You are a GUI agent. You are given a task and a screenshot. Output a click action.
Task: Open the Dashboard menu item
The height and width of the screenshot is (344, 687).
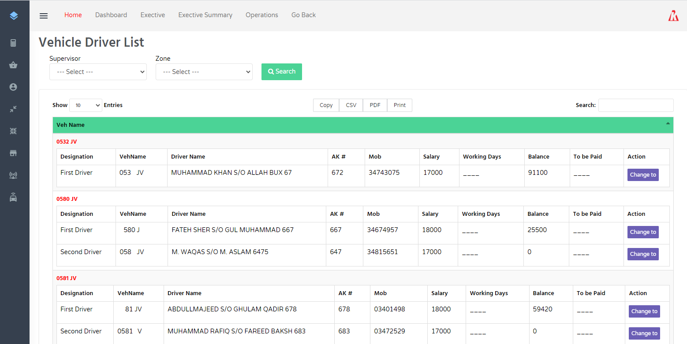(x=111, y=15)
